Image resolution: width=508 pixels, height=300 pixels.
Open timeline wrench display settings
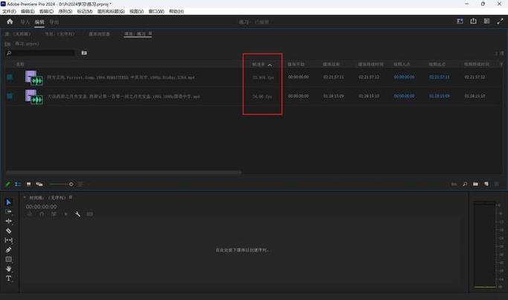[78, 214]
